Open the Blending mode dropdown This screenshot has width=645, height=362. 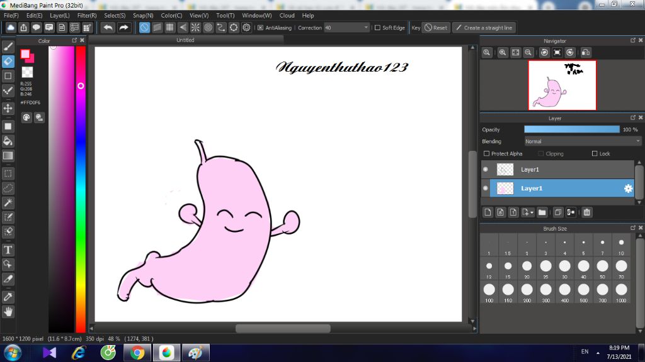583,141
